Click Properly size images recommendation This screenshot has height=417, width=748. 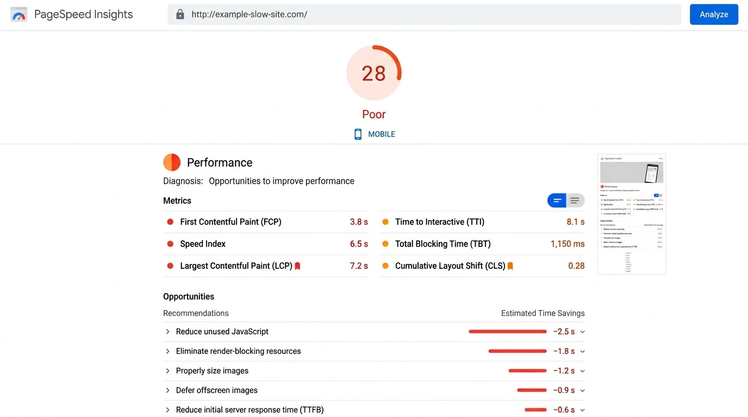212,371
